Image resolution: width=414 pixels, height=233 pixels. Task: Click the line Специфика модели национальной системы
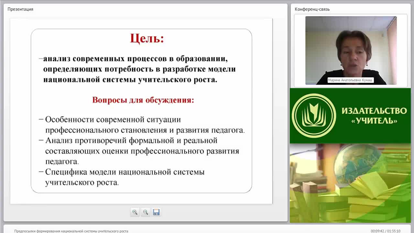pyautogui.click(x=125, y=172)
